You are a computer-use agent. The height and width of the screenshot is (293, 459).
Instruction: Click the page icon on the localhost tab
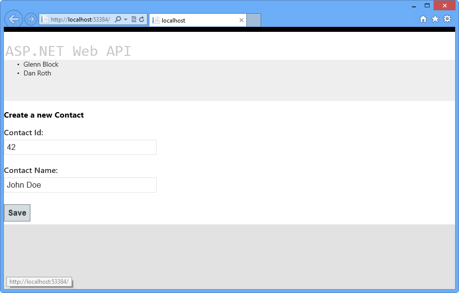click(x=156, y=21)
